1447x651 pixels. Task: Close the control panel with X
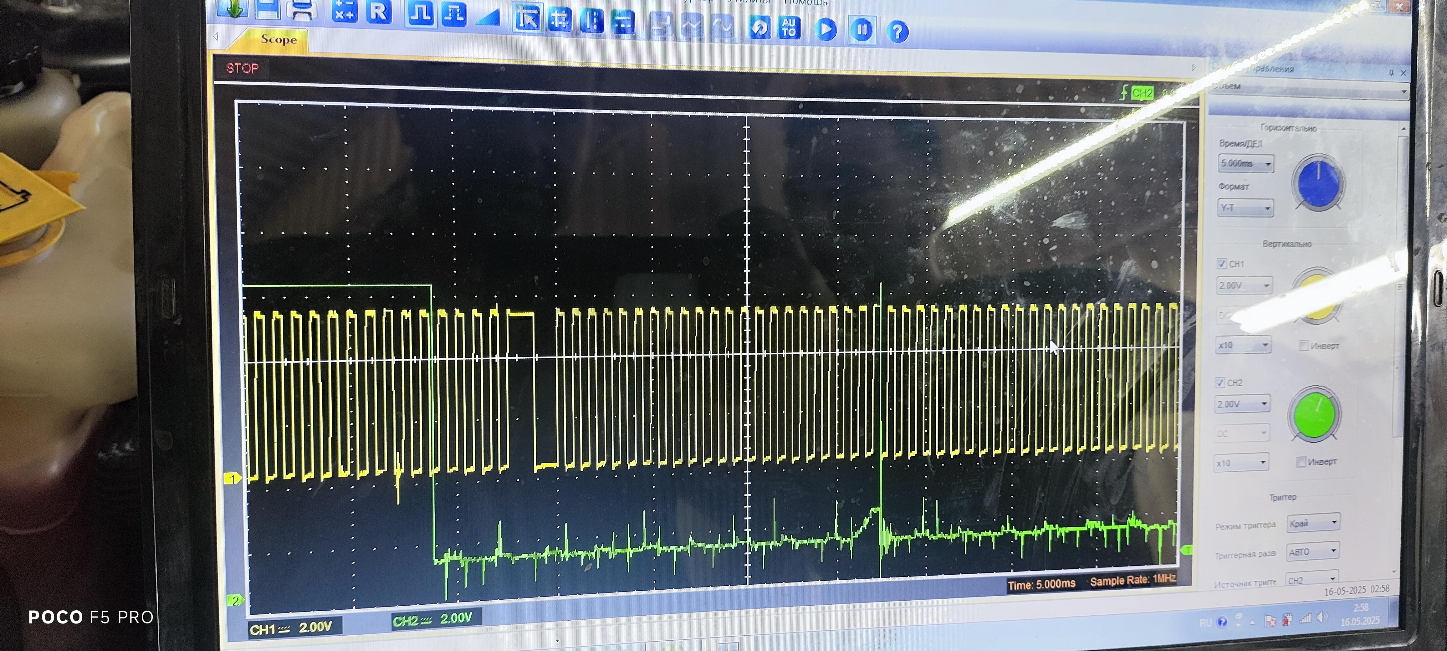coord(1403,73)
